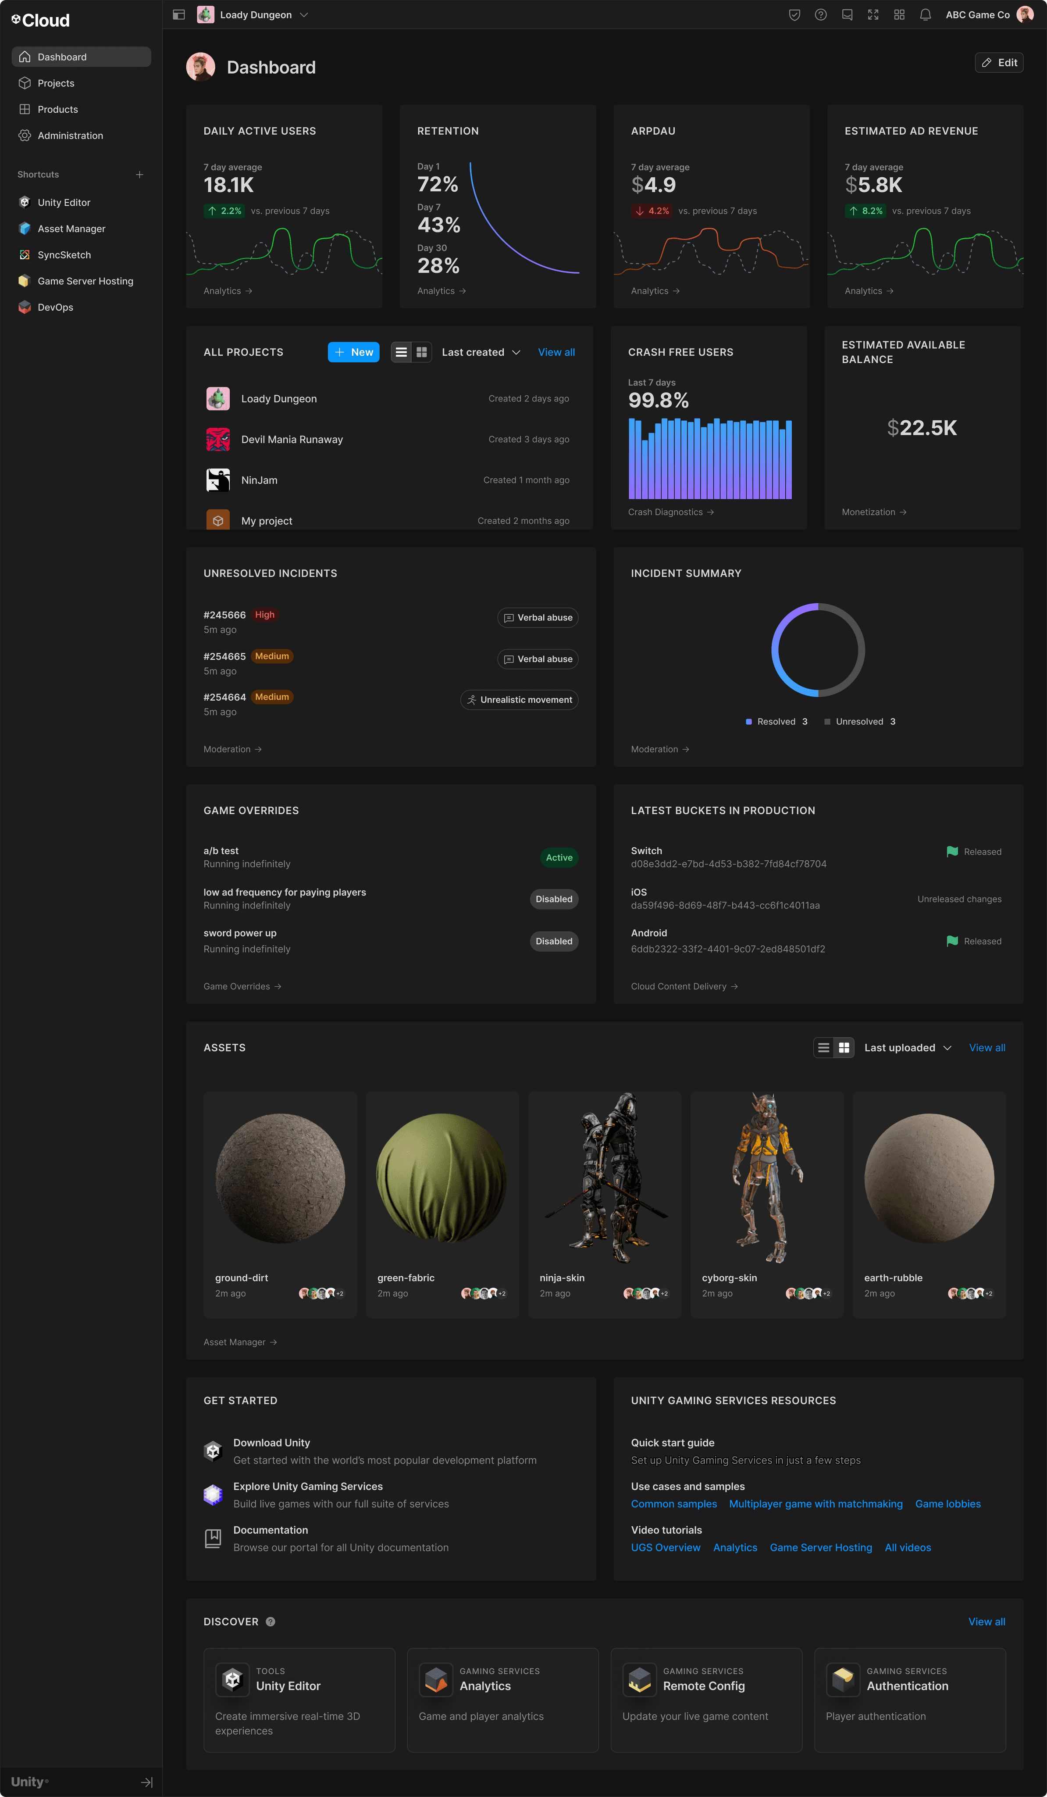The width and height of the screenshot is (1047, 1797).
Task: Open the shield security icon in top bar
Action: tap(795, 15)
